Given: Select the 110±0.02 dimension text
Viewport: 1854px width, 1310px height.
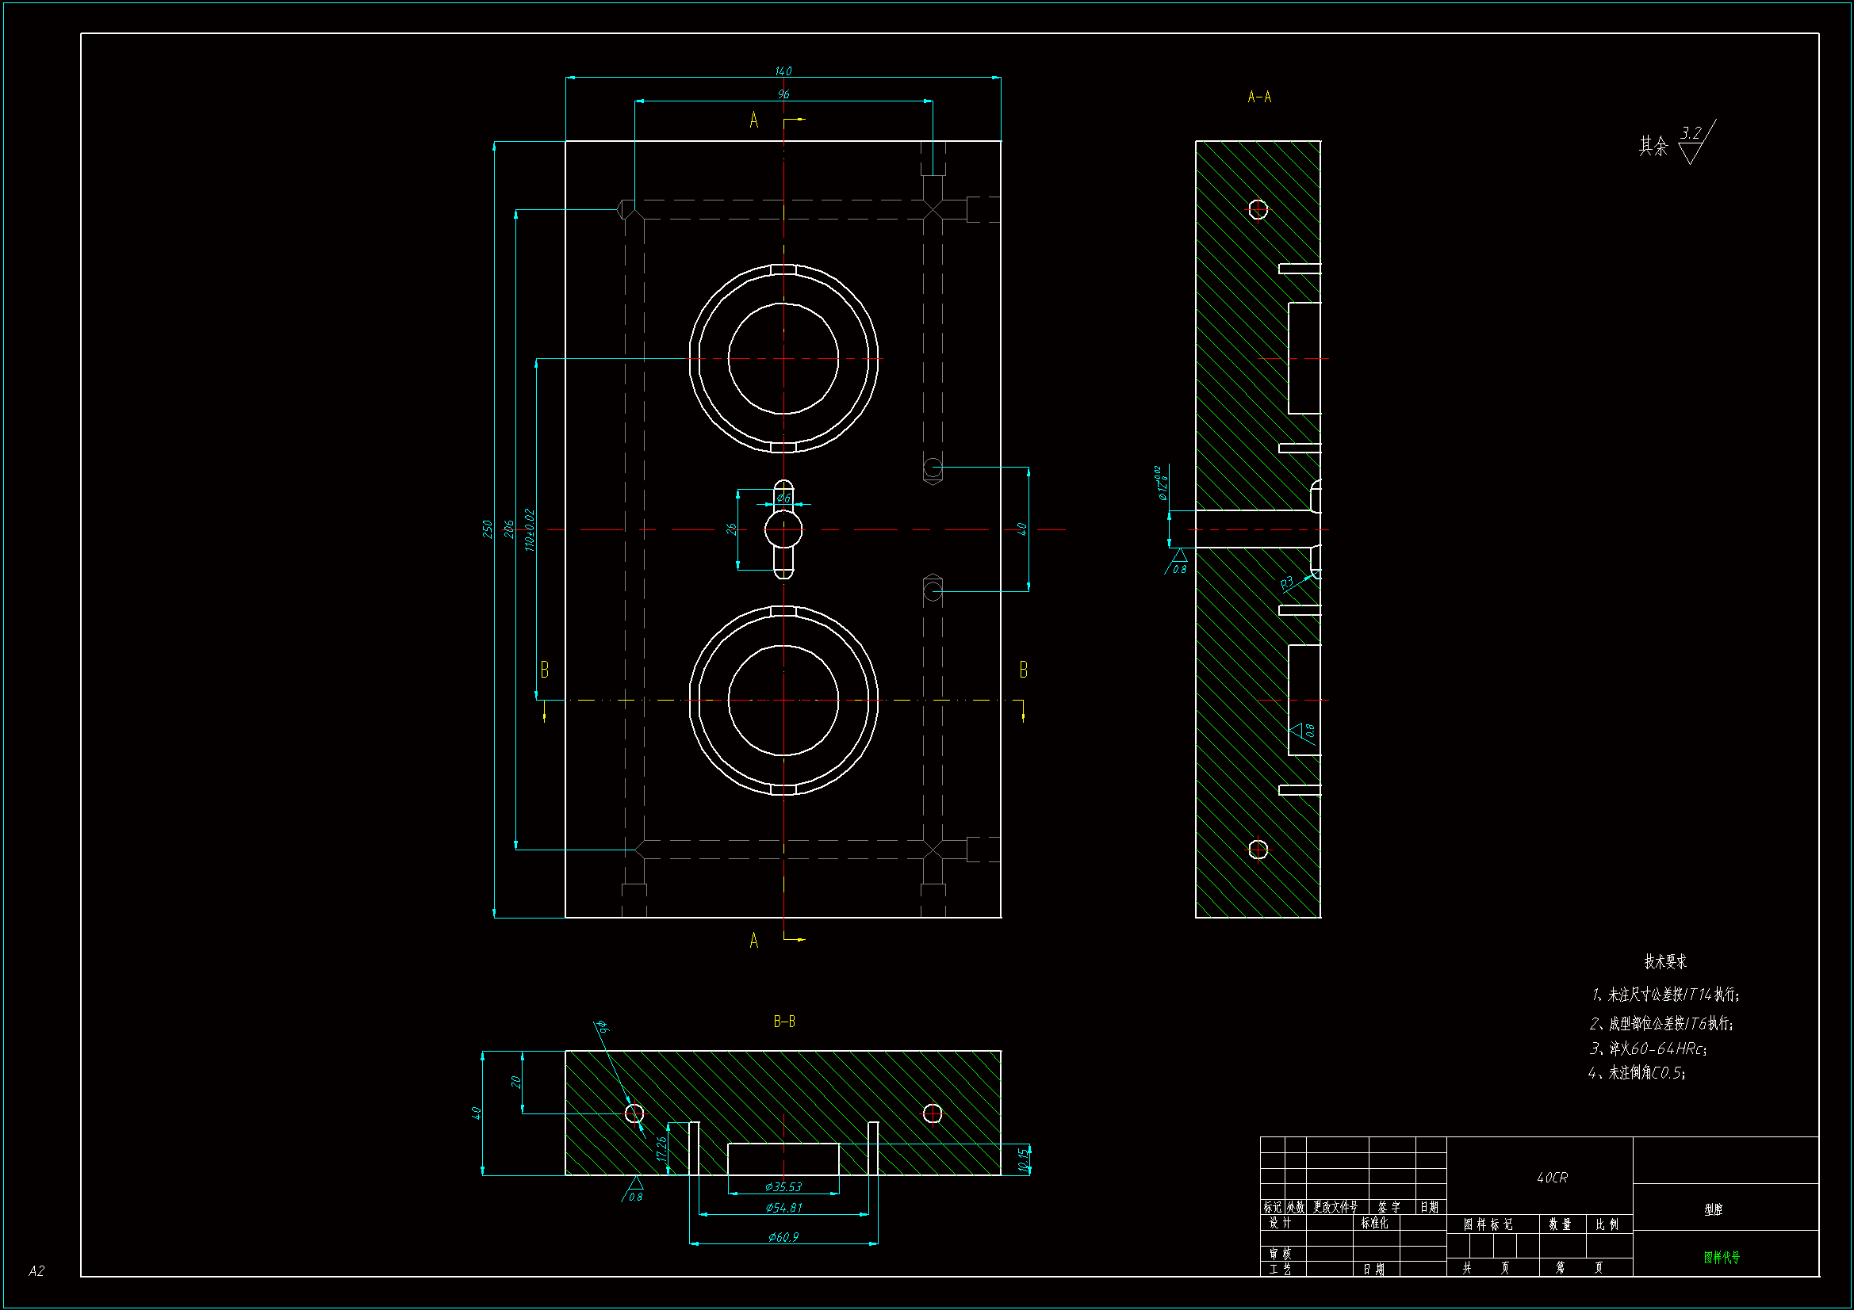Looking at the screenshot, I should pos(530,529).
